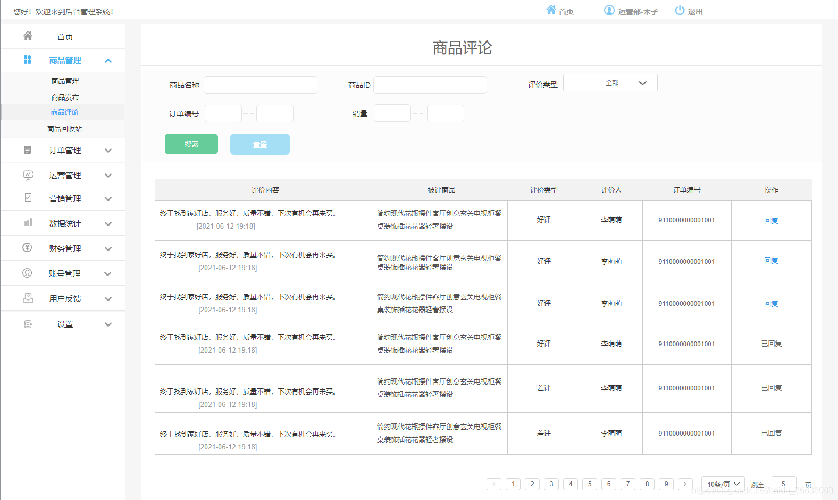Click 已回复 status in fourth review row
This screenshot has height=500, width=838.
[x=772, y=344]
